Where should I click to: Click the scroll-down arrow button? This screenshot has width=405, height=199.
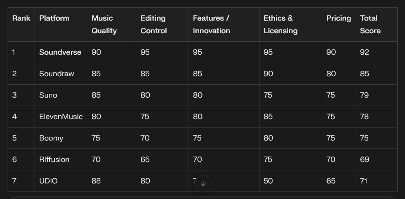click(203, 183)
